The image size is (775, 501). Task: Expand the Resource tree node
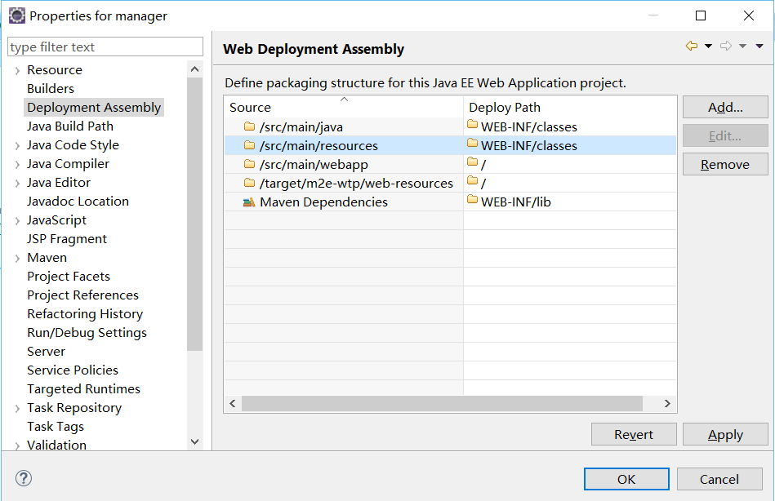17,71
